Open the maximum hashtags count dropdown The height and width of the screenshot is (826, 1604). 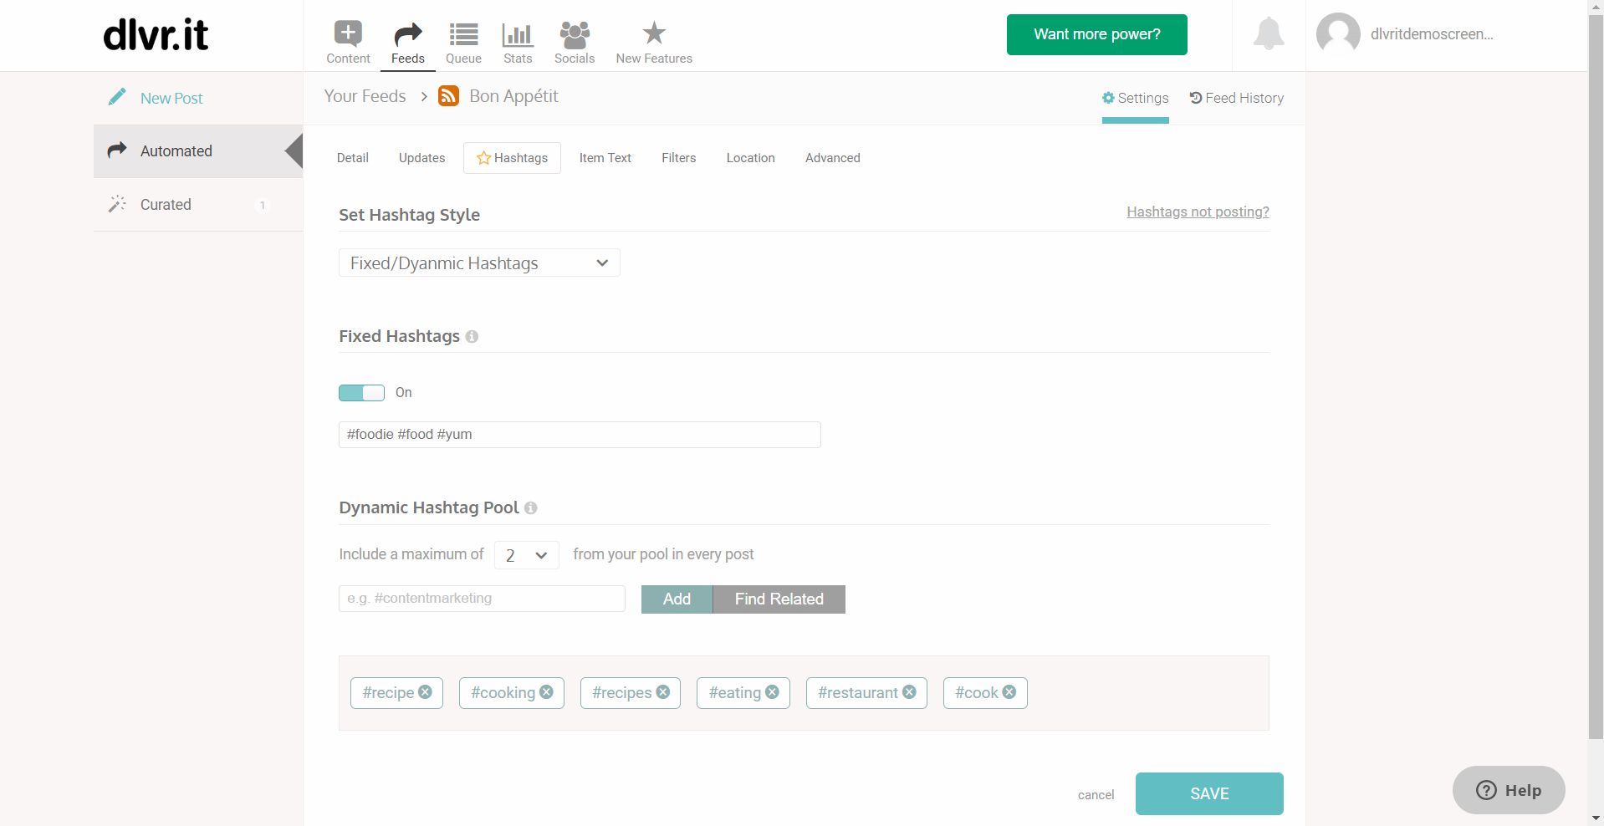[x=527, y=555]
